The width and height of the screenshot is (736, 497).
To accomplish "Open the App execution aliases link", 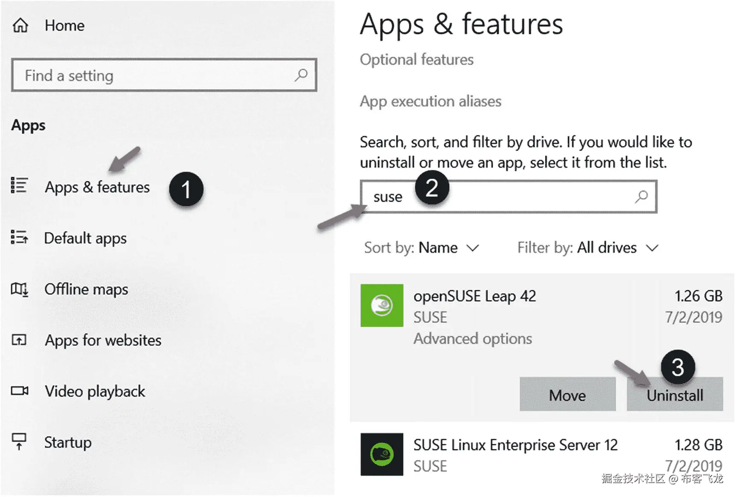I will click(x=431, y=102).
